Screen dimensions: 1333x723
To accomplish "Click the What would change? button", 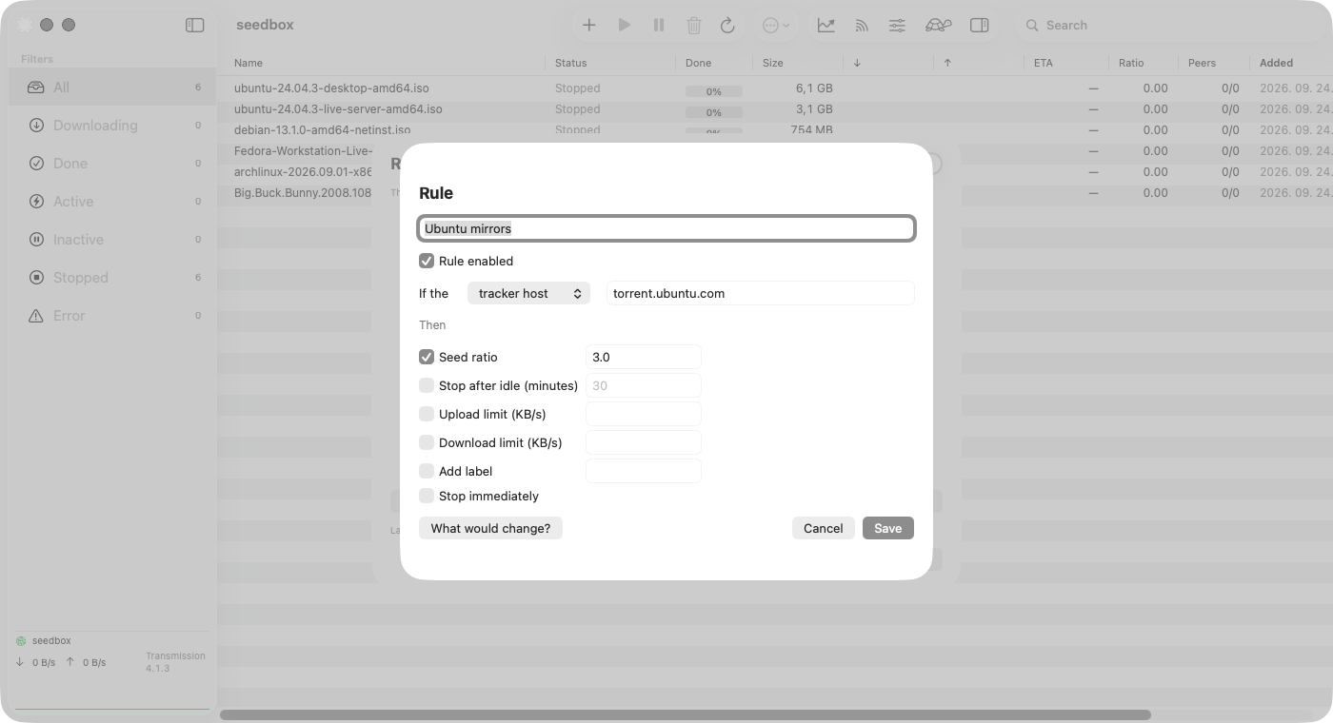I will (490, 528).
